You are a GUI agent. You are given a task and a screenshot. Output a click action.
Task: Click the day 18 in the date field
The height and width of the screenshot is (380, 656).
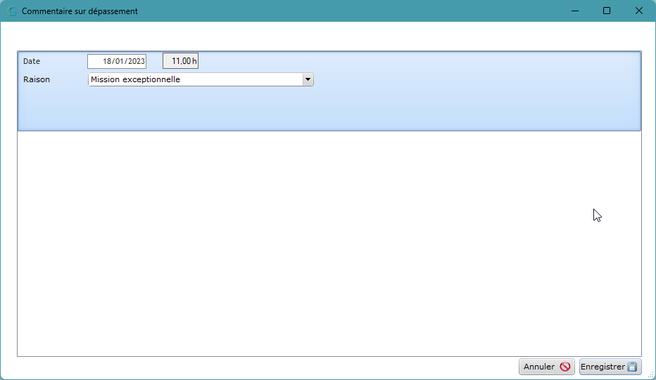tap(107, 61)
